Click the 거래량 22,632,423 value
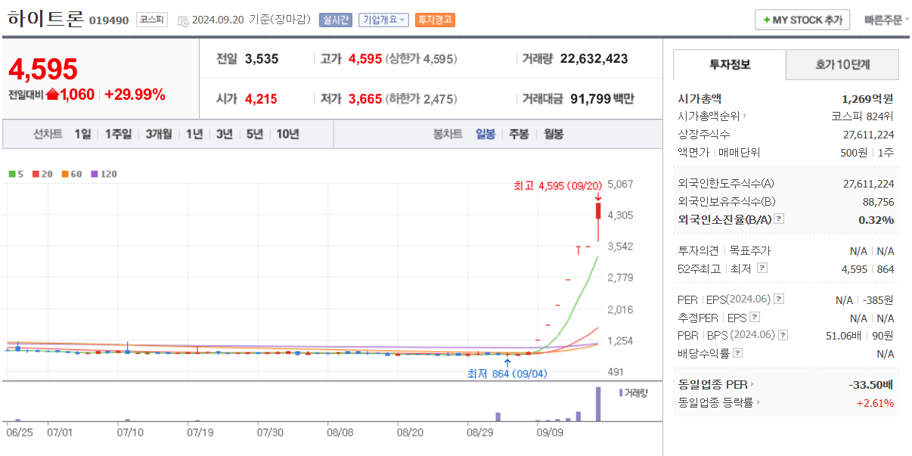The width and height of the screenshot is (912, 456). [594, 58]
